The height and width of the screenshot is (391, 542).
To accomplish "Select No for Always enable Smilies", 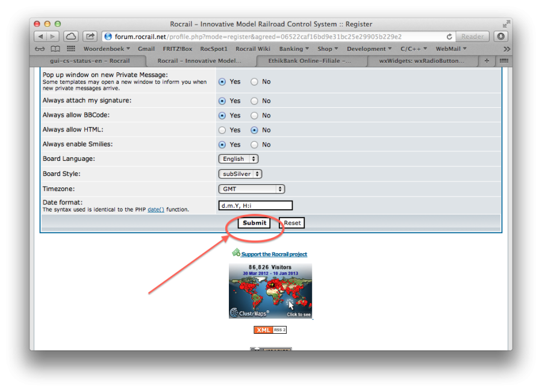I will (254, 145).
